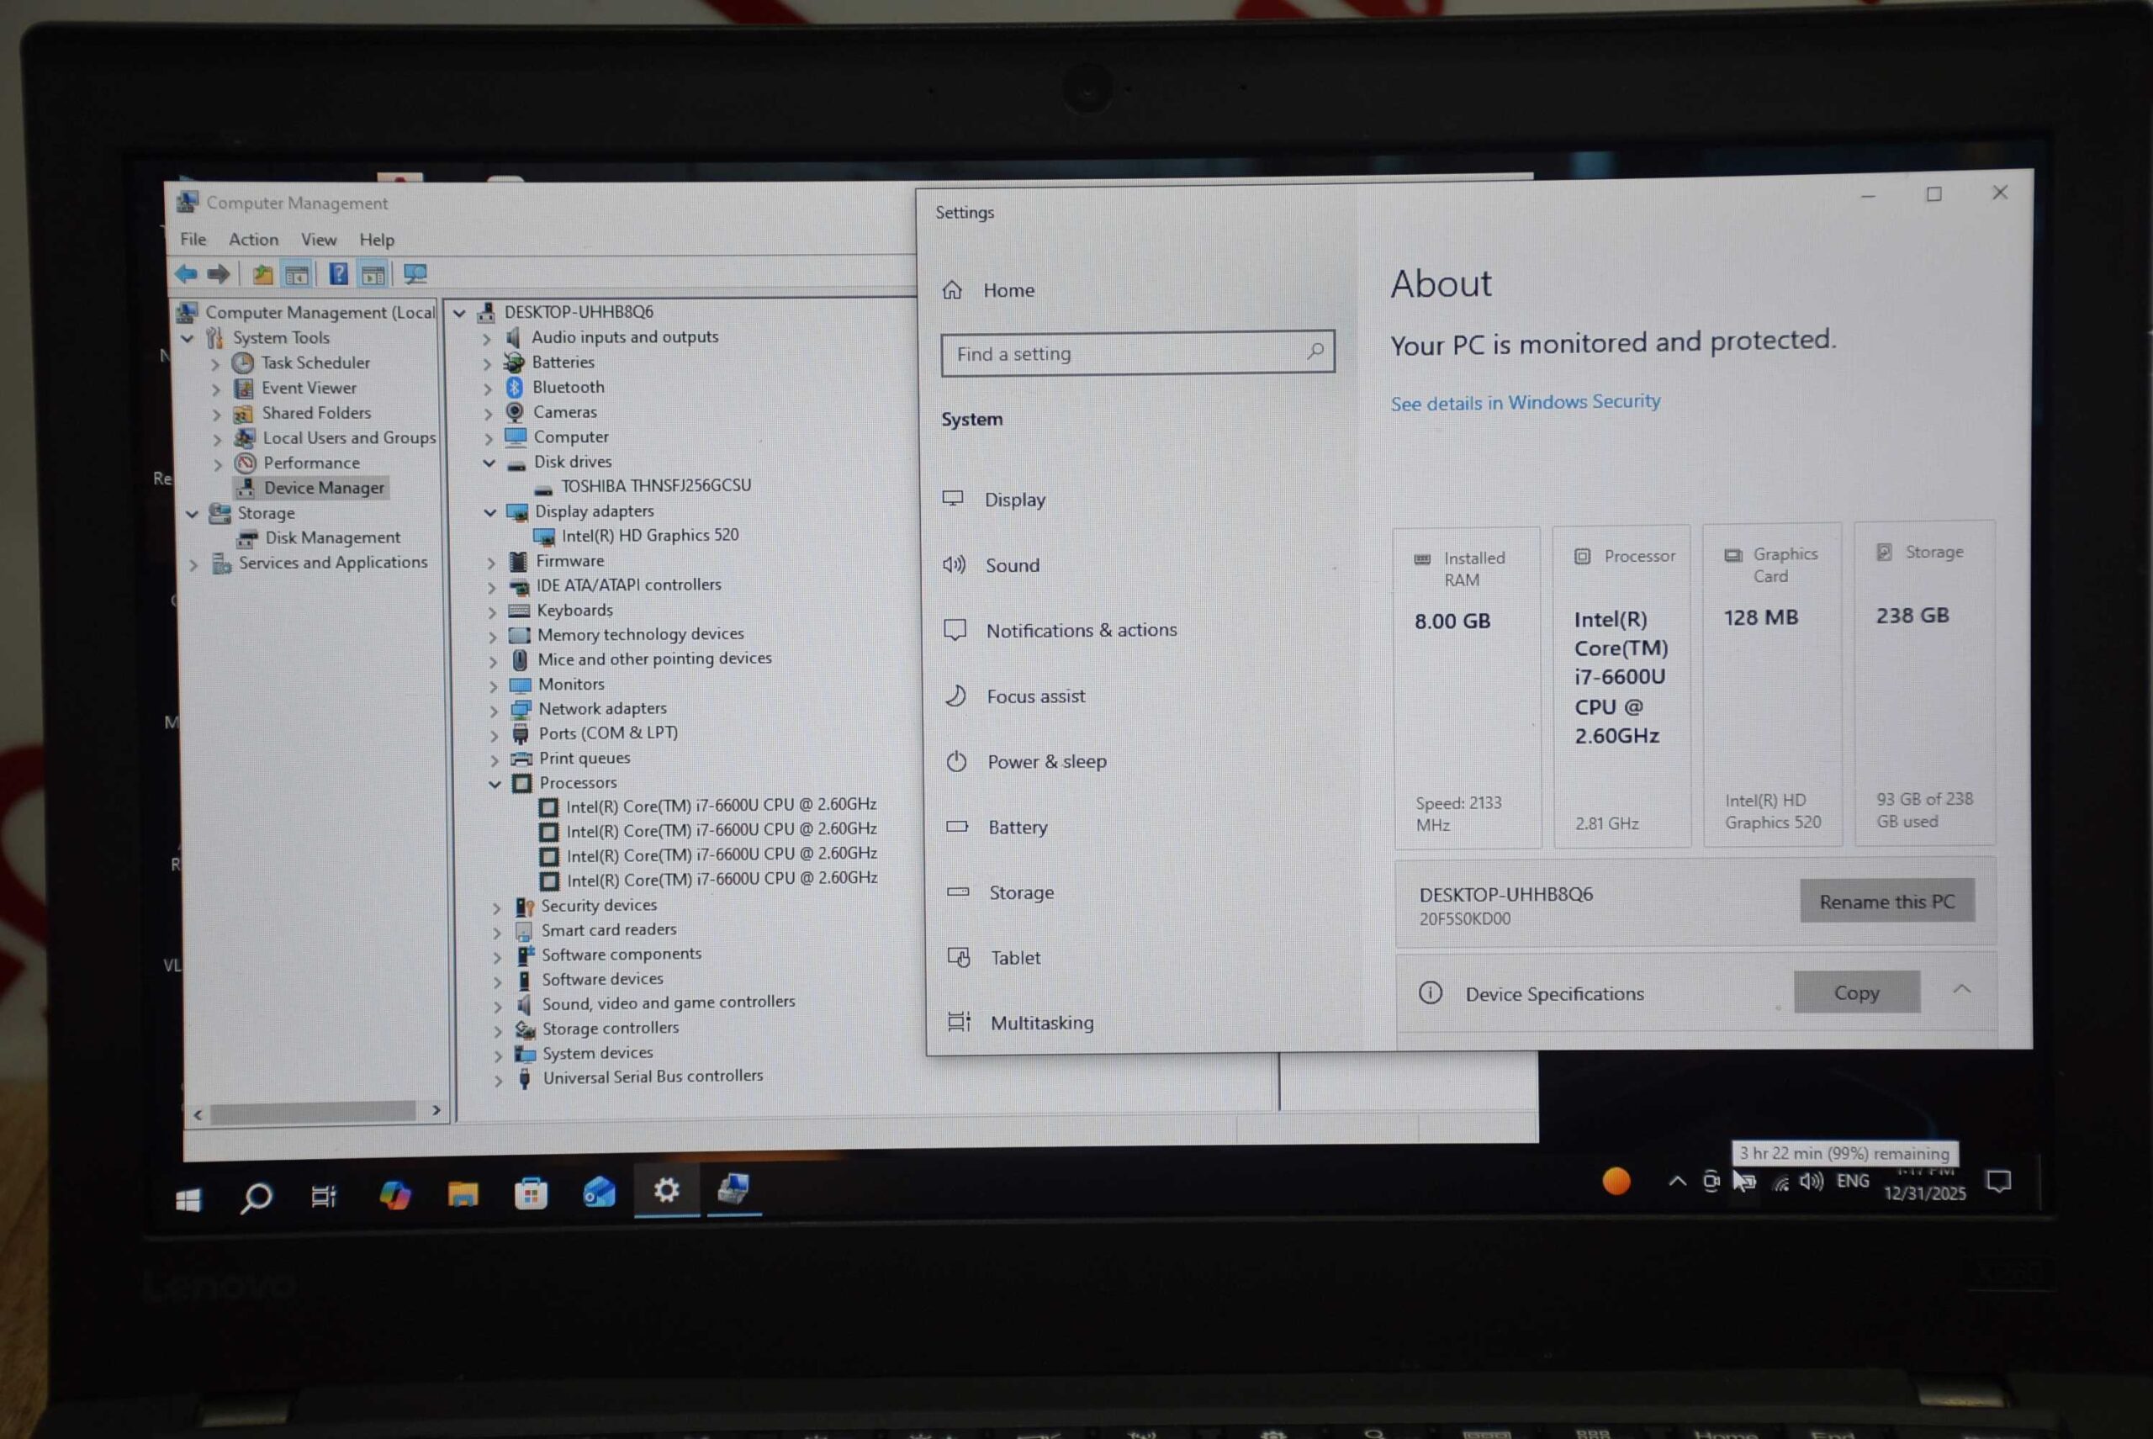Click the blue Help toolbar icon
2153x1439 pixels.
pyautogui.click(x=338, y=273)
